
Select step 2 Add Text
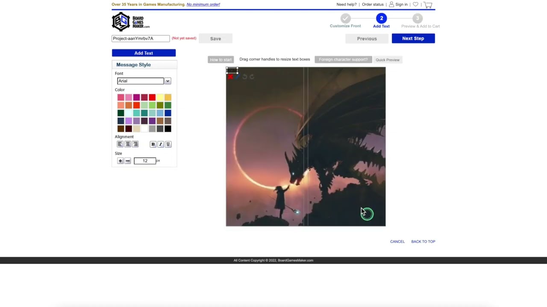tap(381, 20)
